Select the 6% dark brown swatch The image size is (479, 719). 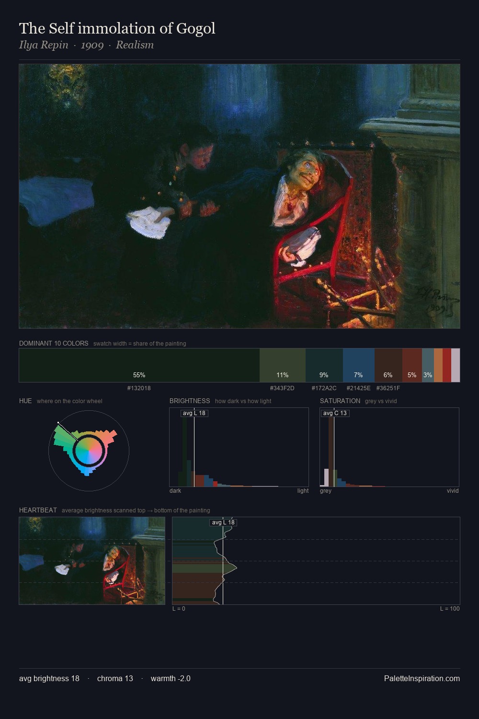pos(388,365)
